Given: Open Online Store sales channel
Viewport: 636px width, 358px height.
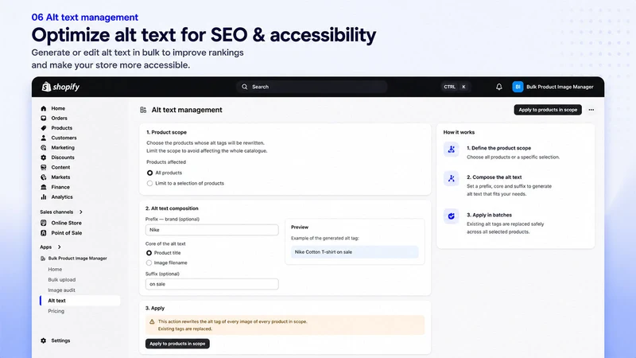Looking at the screenshot, I should coord(67,223).
